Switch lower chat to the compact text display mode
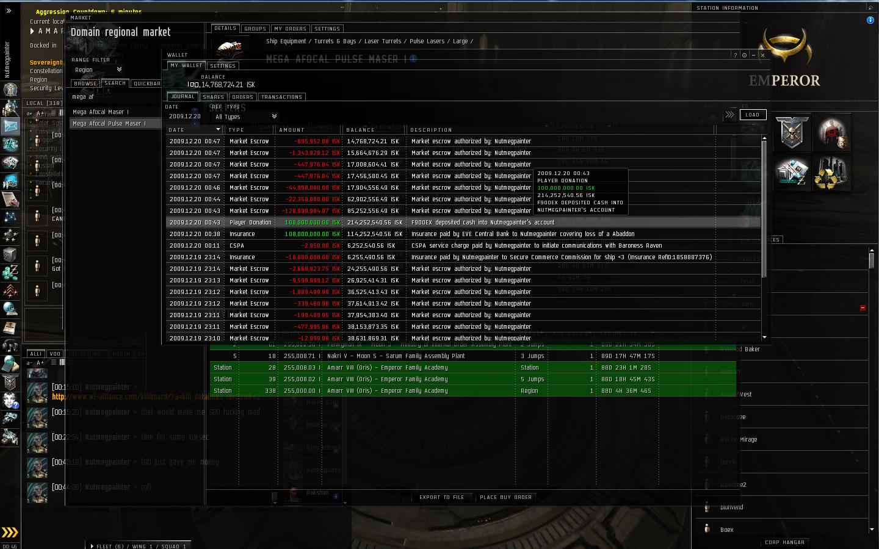Screen dimensions: 879x549 [x=54, y=362]
